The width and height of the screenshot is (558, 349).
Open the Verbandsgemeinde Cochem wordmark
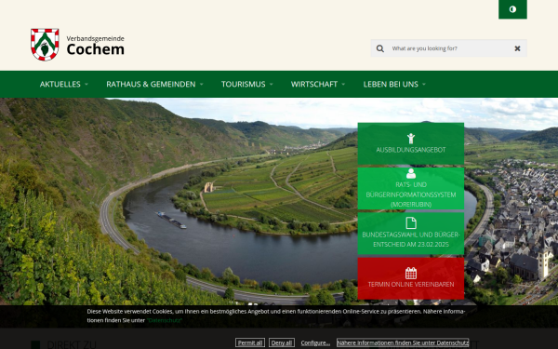96,46
